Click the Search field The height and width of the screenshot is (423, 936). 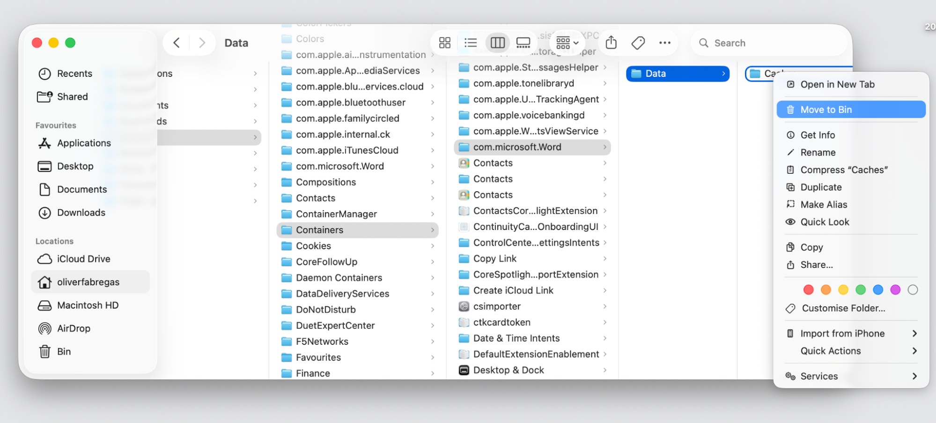coord(769,43)
